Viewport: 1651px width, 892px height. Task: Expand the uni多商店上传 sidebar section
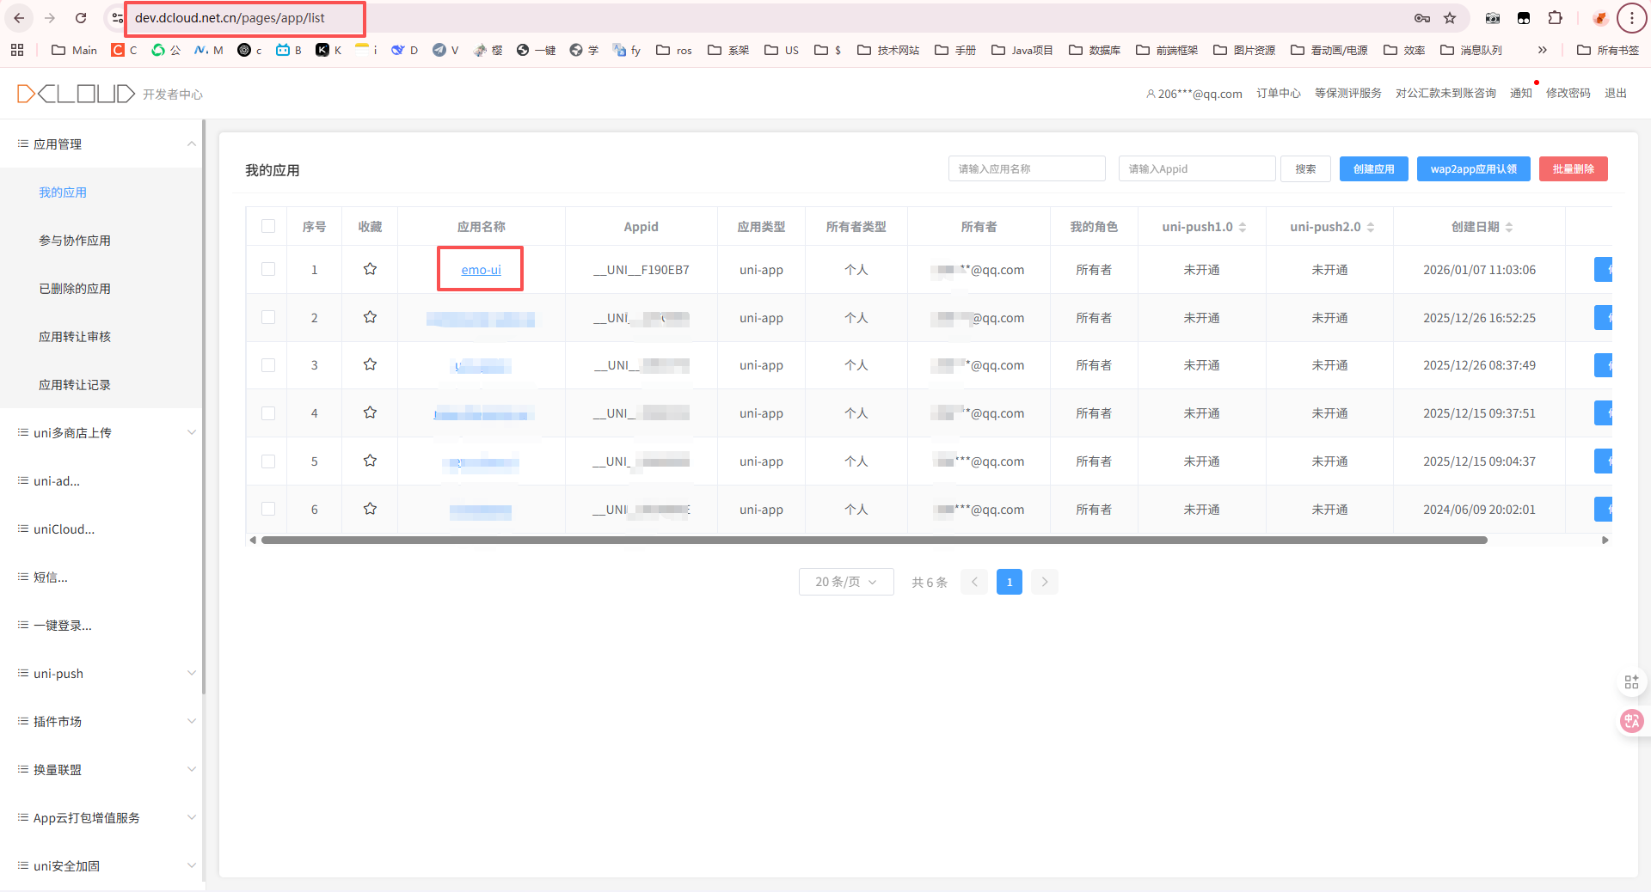pos(191,432)
